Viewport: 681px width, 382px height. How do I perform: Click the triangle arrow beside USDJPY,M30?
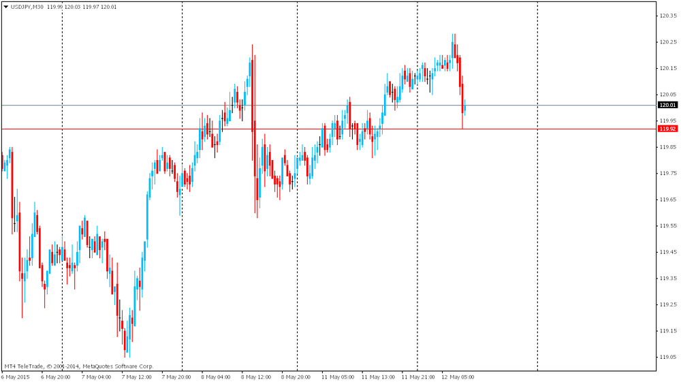[x=5, y=7]
